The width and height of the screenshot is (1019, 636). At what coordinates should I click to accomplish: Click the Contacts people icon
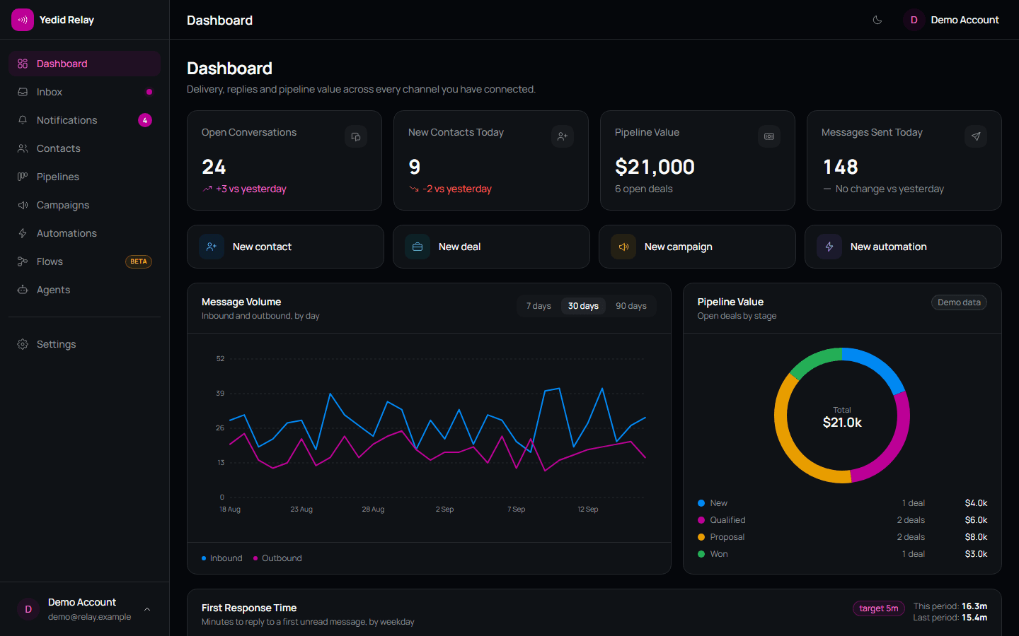[x=23, y=148]
